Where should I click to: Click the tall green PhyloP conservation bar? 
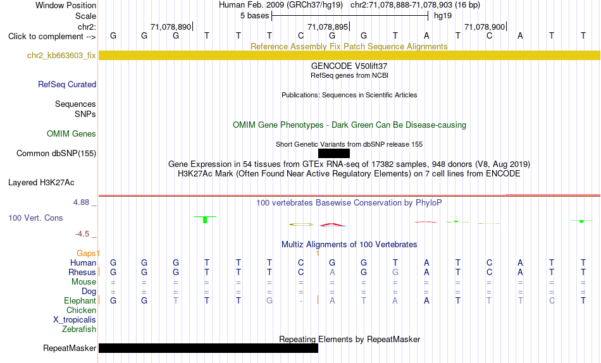(205, 219)
